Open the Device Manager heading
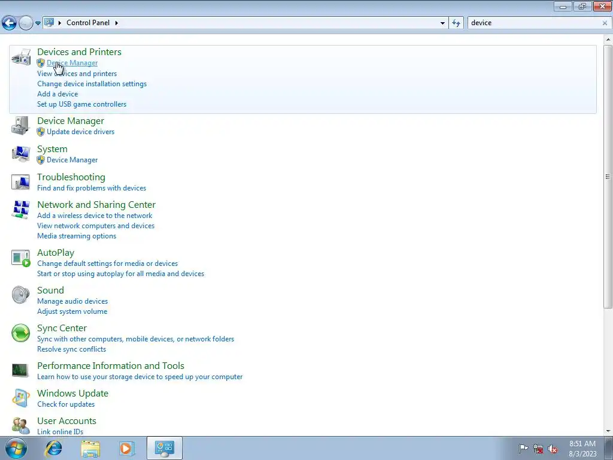This screenshot has width=613, height=460. (71, 121)
